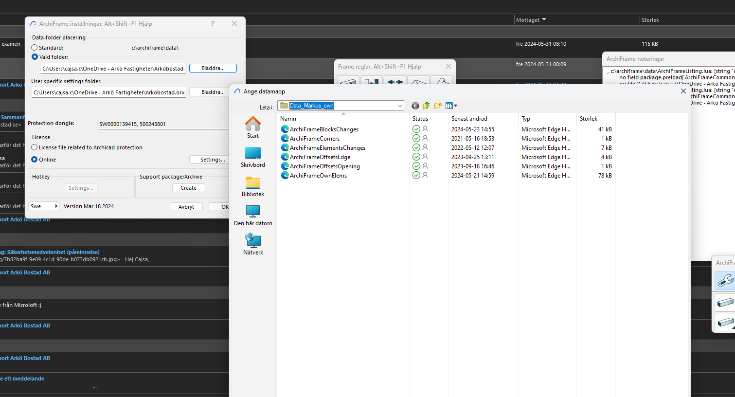Open the Swe language selector

[43, 206]
